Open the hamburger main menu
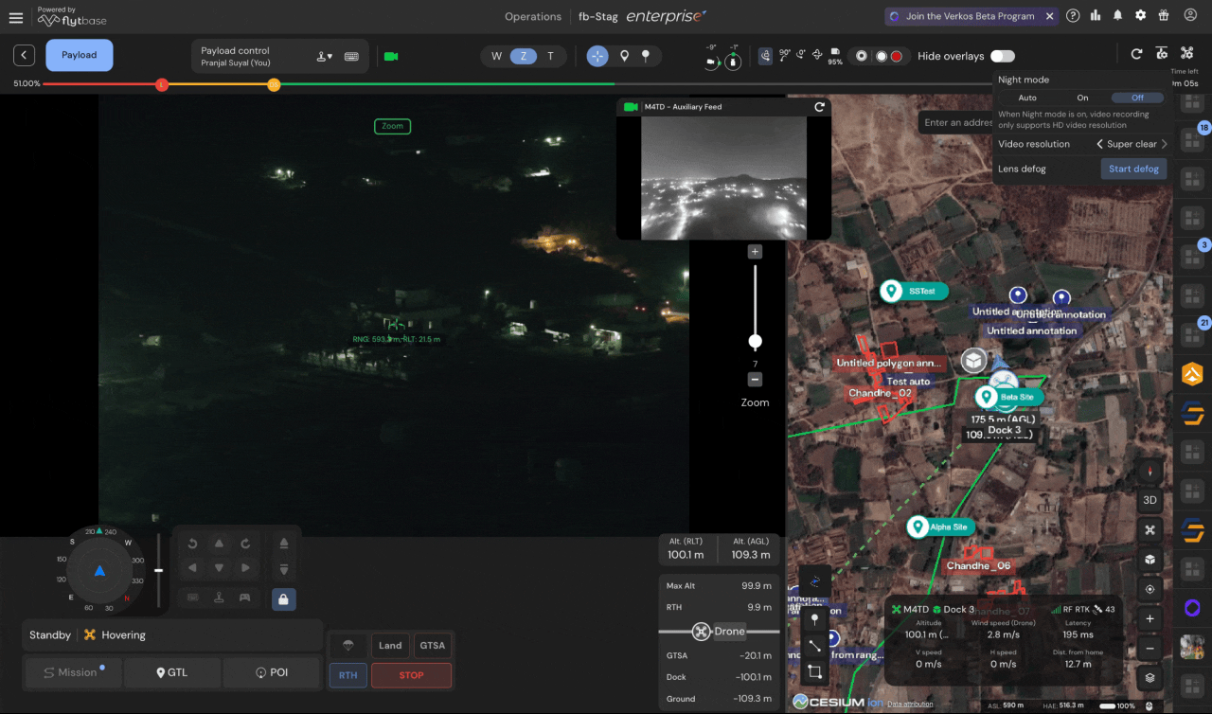The image size is (1212, 714). point(15,17)
